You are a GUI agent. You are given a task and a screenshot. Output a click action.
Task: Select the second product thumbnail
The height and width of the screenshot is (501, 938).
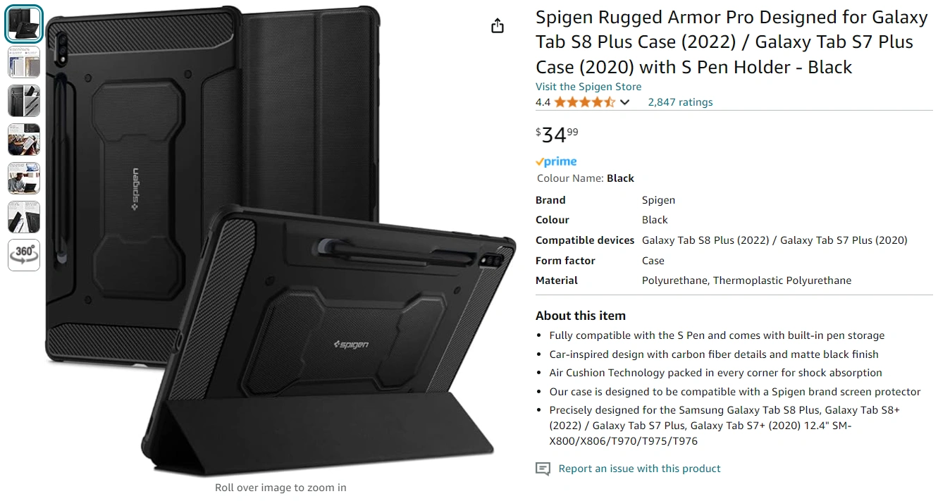[x=24, y=62]
